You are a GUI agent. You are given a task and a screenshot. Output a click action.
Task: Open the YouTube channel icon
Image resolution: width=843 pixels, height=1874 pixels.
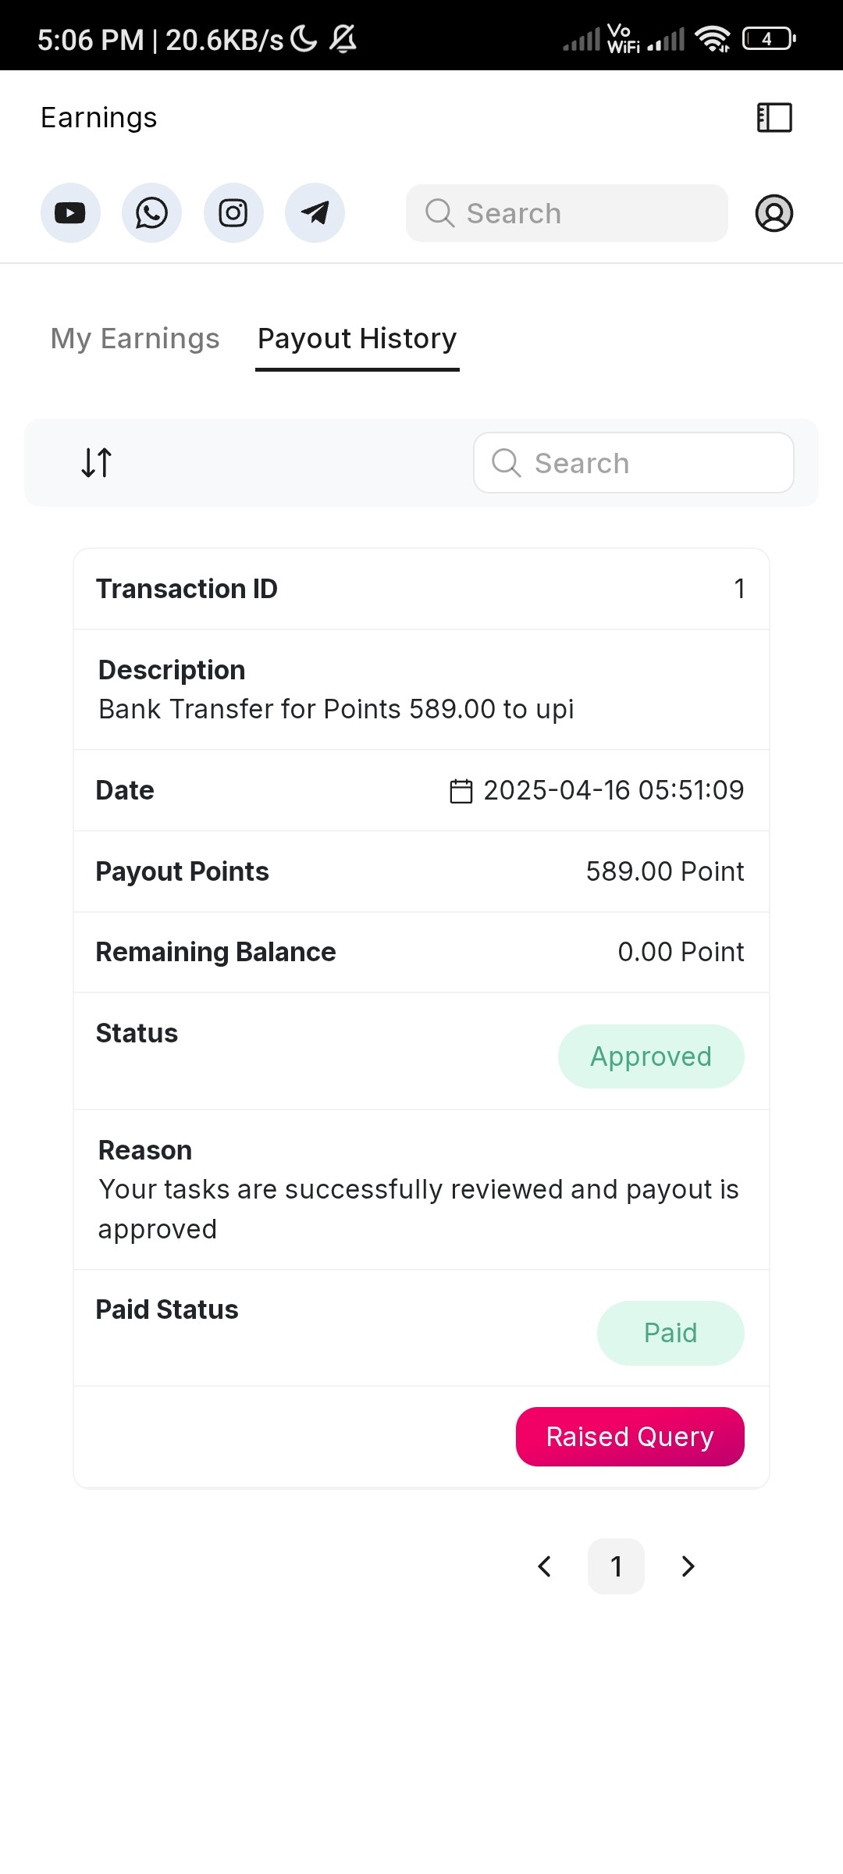coord(70,213)
